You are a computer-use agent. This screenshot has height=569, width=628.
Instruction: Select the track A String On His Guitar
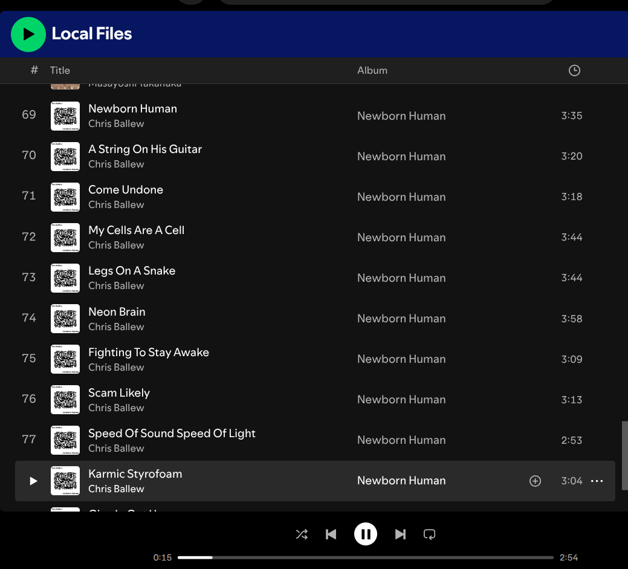(145, 149)
